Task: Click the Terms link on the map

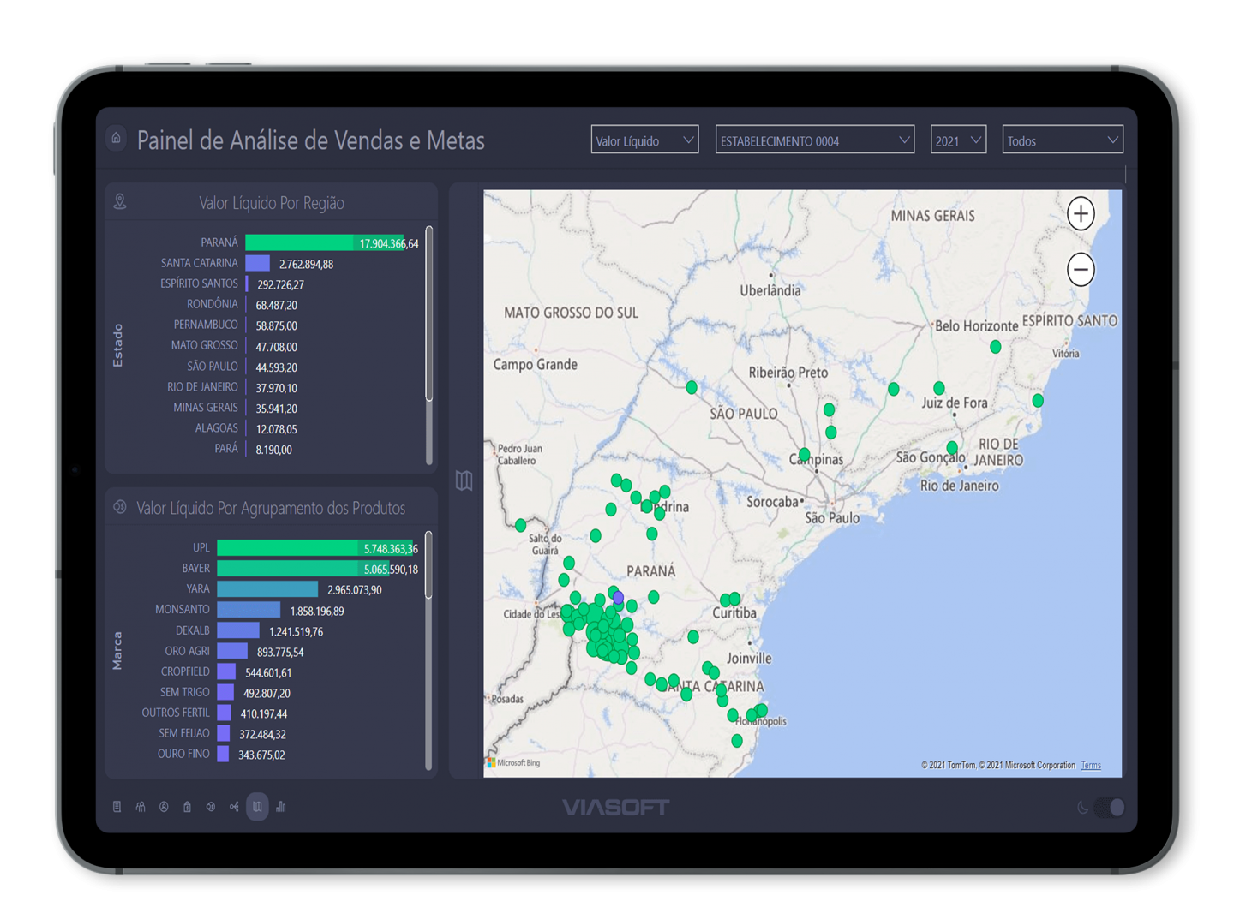Action: pyautogui.click(x=1091, y=766)
